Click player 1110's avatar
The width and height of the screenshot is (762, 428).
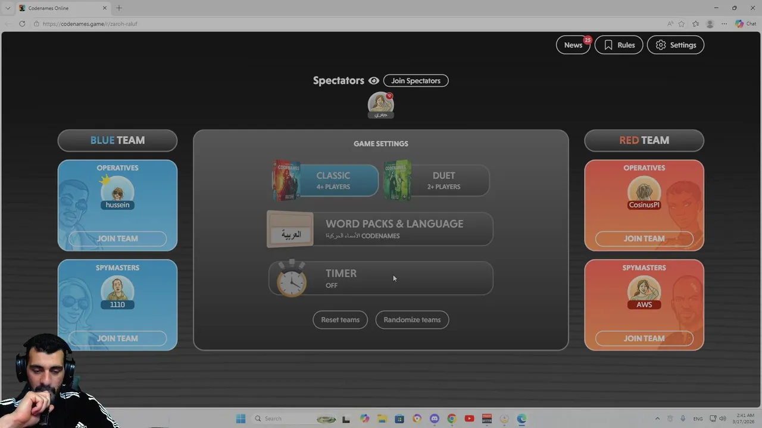[x=117, y=291]
